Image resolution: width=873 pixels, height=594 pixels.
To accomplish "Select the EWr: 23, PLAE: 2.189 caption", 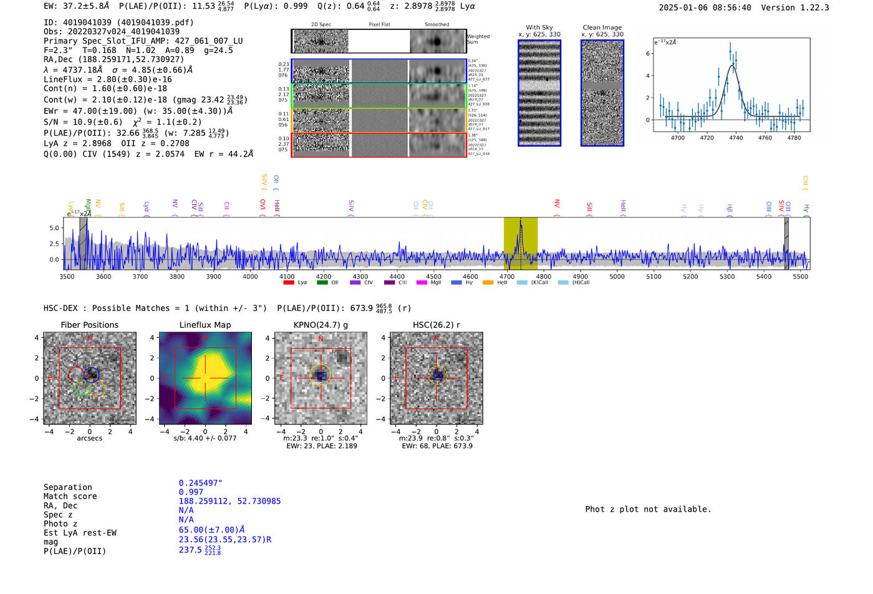I will click(322, 446).
